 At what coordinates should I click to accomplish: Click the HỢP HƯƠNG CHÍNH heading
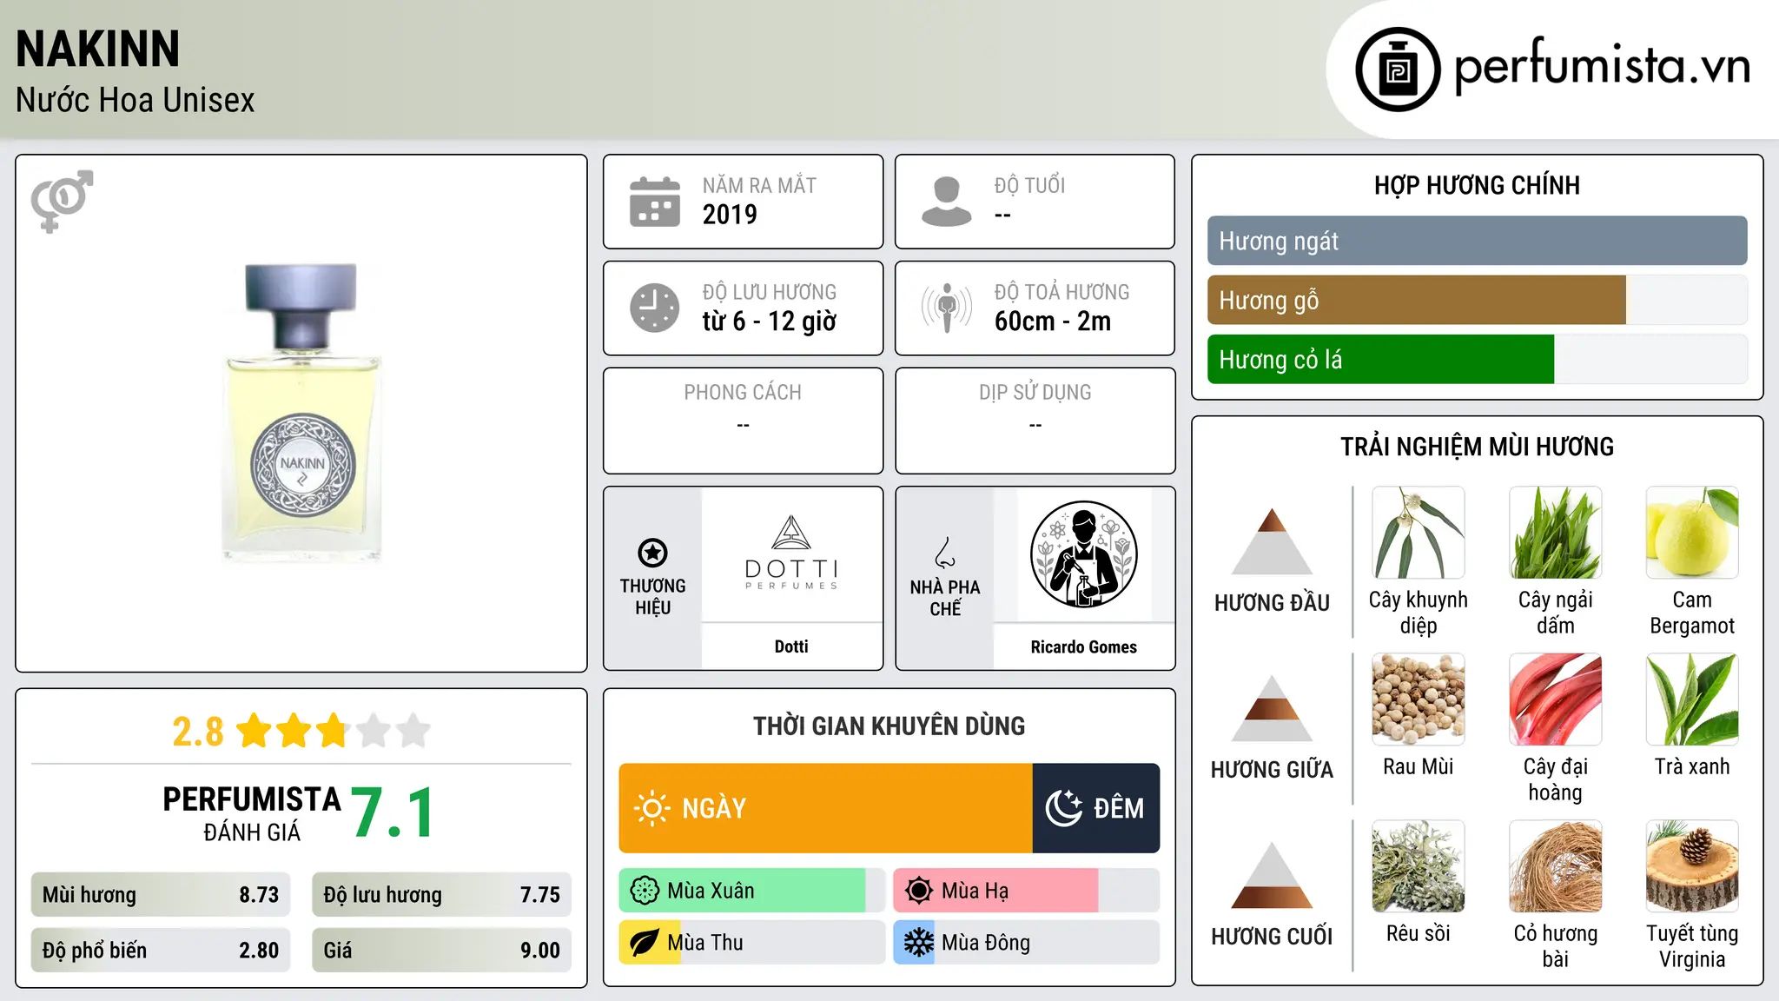[1477, 185]
